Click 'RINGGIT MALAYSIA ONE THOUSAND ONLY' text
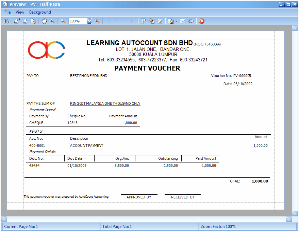 (105, 103)
